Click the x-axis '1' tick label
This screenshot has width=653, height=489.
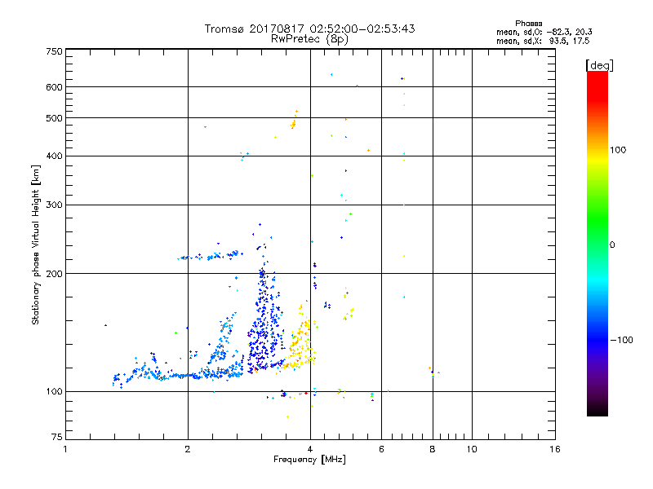coord(65,449)
